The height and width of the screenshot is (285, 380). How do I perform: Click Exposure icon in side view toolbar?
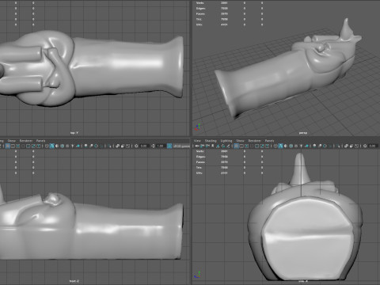(365, 146)
